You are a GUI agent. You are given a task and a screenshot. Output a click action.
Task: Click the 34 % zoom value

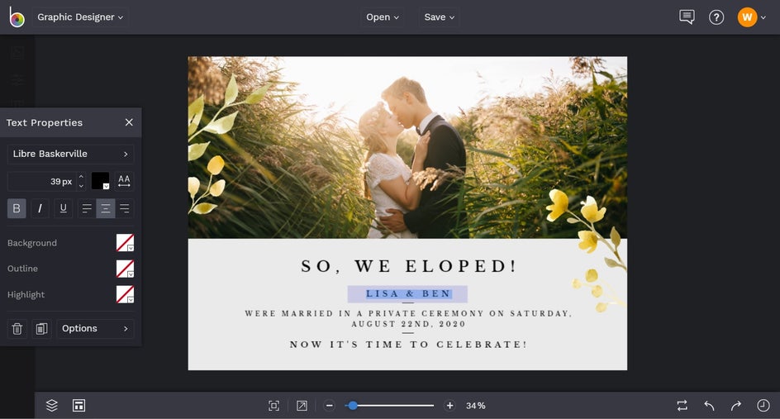tap(476, 406)
